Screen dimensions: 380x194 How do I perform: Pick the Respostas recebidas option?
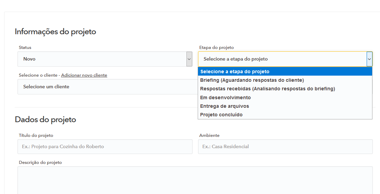267,89
